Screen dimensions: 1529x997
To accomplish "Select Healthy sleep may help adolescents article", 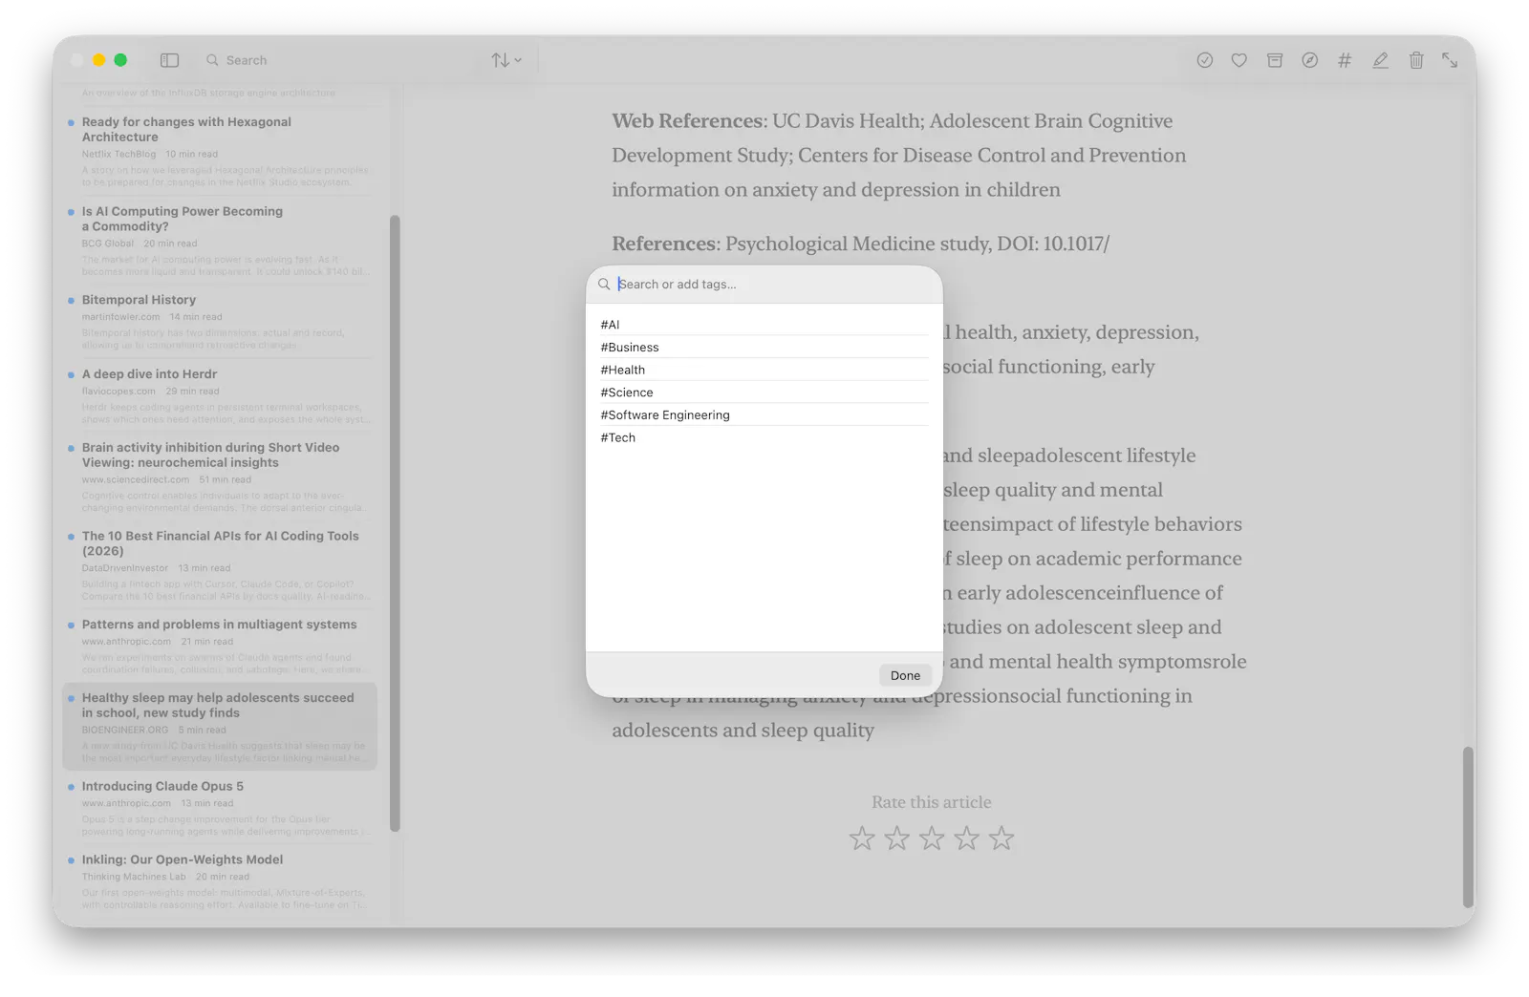I will coord(220,727).
